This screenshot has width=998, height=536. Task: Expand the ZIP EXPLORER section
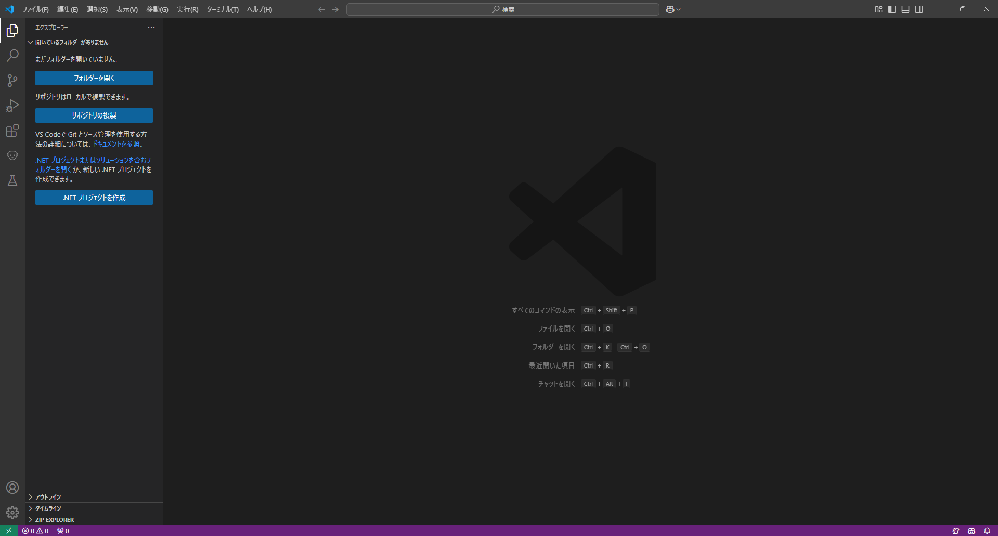click(x=54, y=519)
